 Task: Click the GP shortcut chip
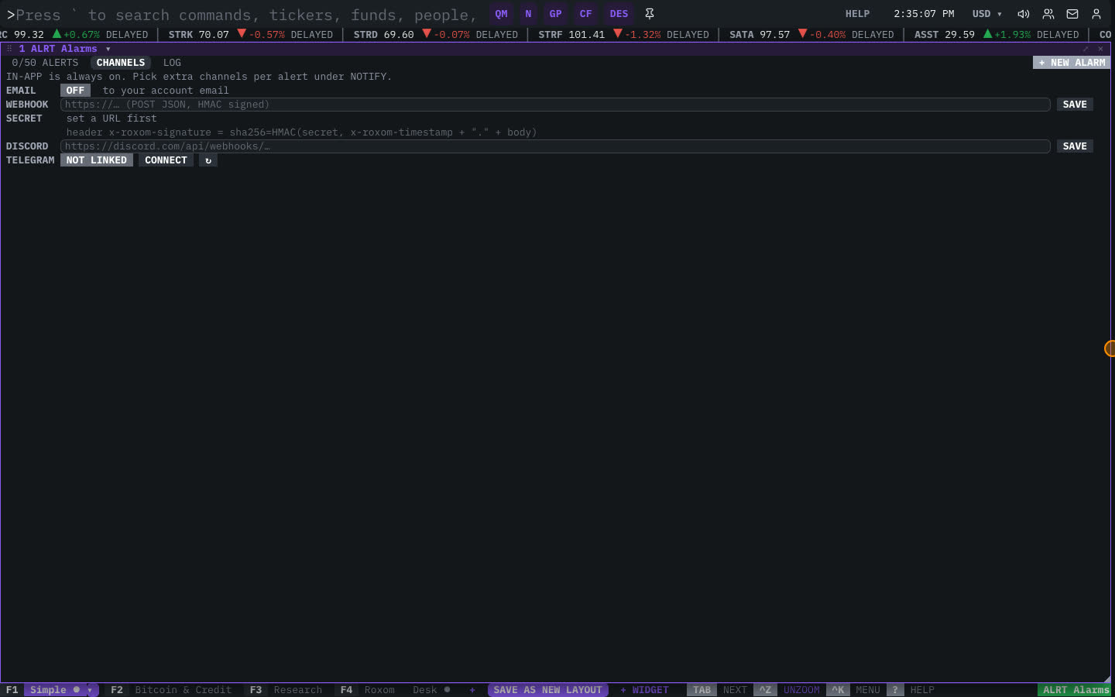coord(555,14)
